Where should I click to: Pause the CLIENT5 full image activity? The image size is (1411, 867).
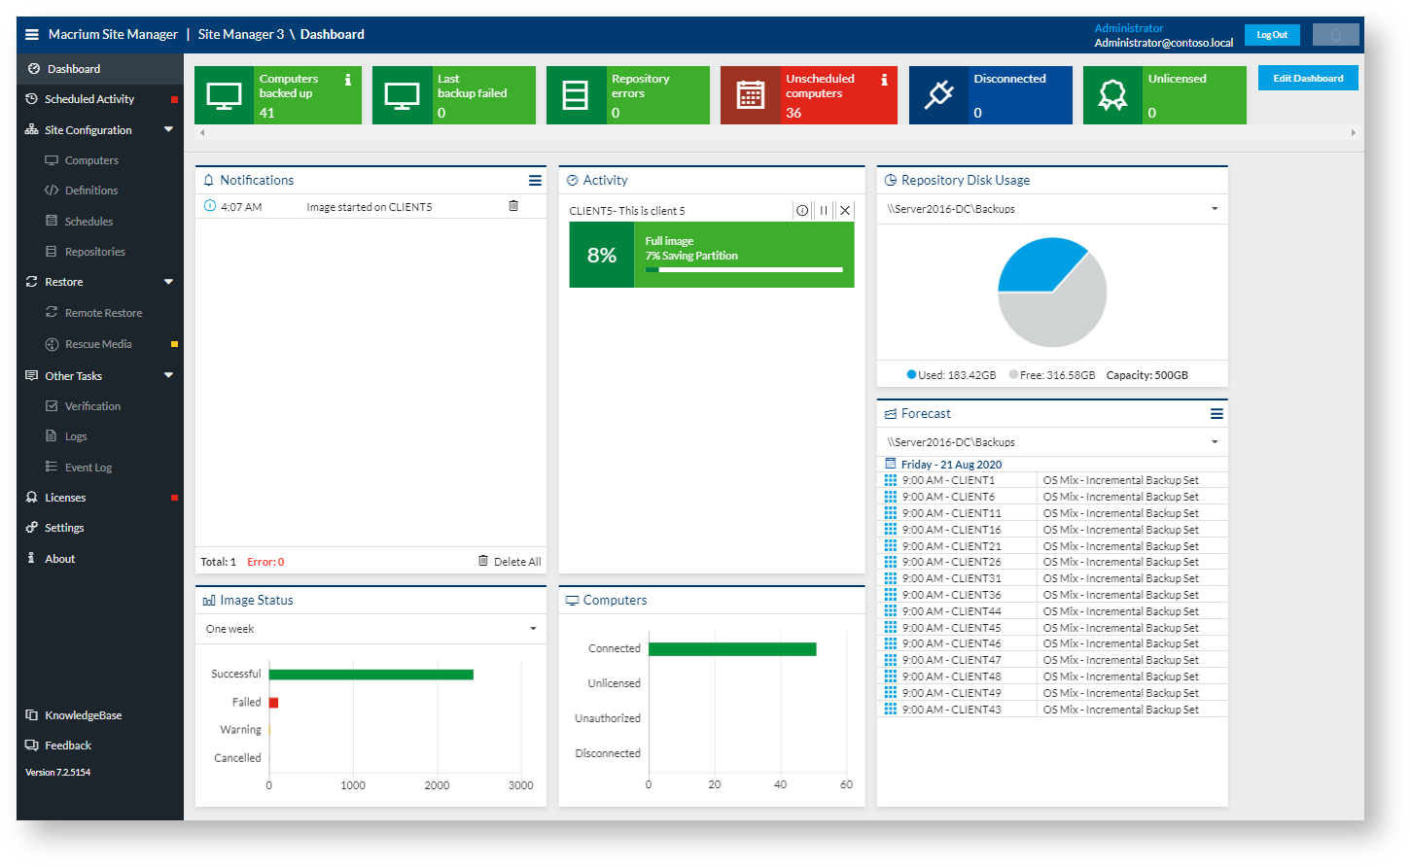coord(824,210)
